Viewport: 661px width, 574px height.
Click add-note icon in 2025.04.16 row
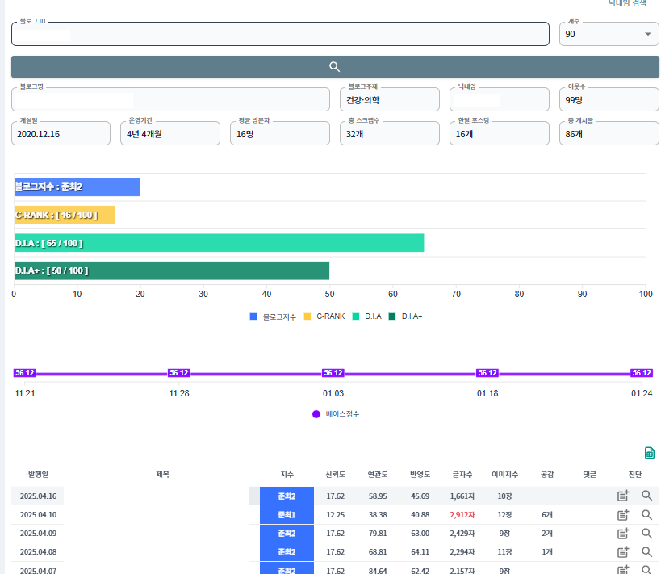pos(623,496)
